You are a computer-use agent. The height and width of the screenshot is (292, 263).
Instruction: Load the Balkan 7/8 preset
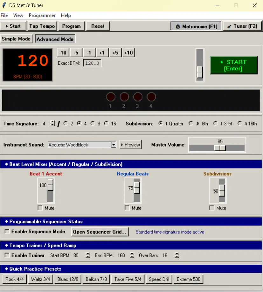(x=96, y=279)
